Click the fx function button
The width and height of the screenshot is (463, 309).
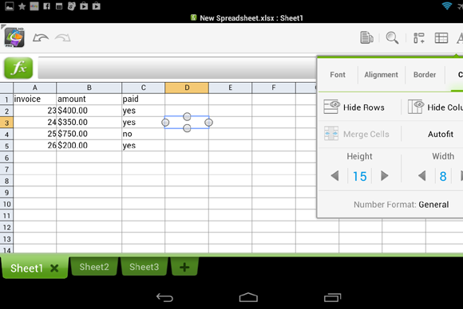pos(18,68)
